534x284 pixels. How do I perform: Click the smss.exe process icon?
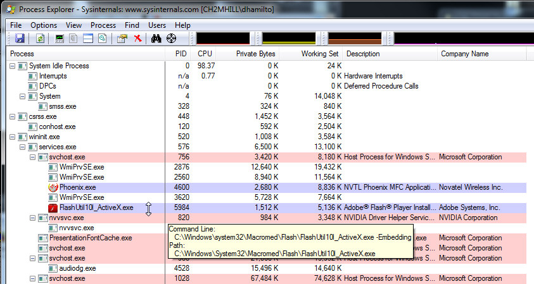pos(42,106)
